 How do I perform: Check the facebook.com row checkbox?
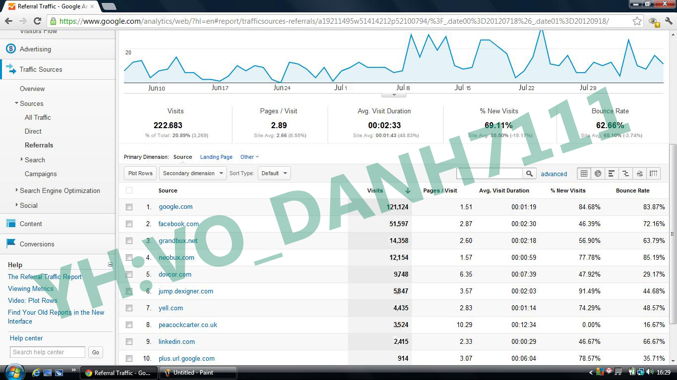click(x=129, y=224)
